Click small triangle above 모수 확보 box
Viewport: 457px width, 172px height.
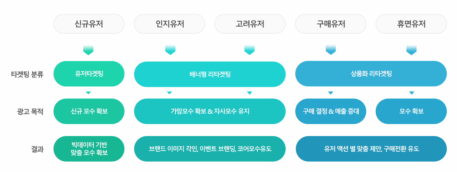(x=412, y=93)
